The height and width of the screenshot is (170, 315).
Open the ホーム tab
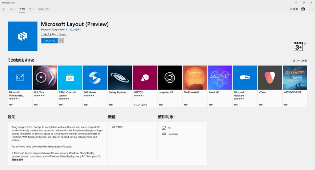[x=12, y=9]
